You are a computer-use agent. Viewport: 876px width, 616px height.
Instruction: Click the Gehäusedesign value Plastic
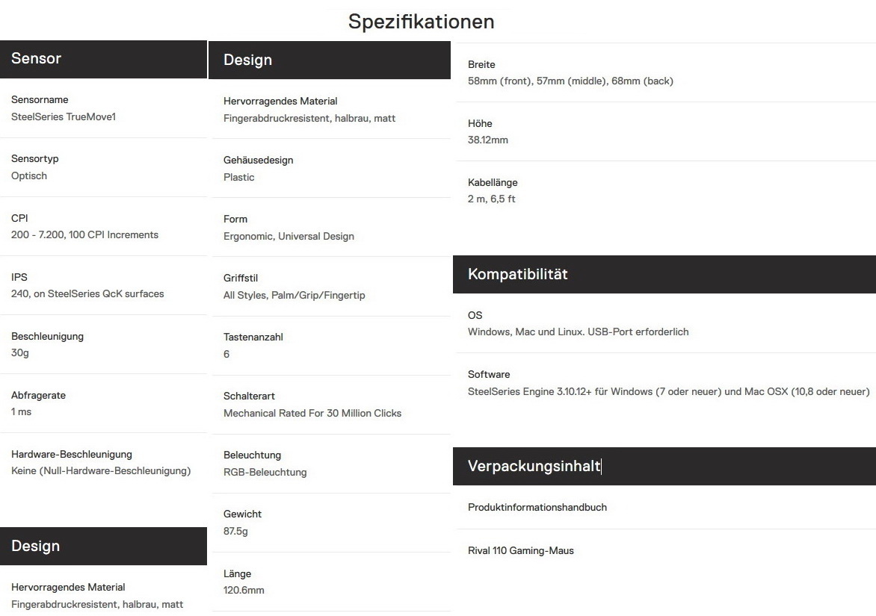pos(238,177)
